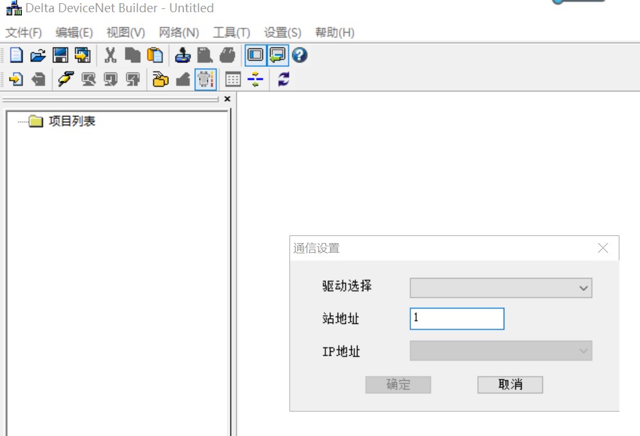Open the IP地址 dropdown list
This screenshot has height=436, width=640.
500,351
